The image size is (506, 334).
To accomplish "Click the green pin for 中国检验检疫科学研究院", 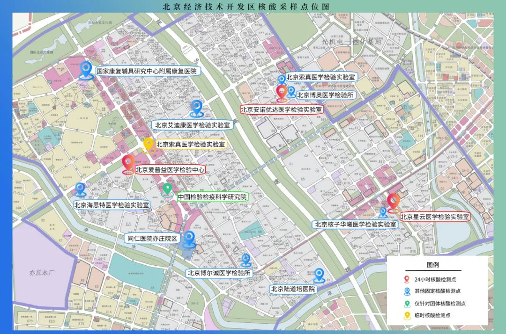I will pyautogui.click(x=167, y=189).
